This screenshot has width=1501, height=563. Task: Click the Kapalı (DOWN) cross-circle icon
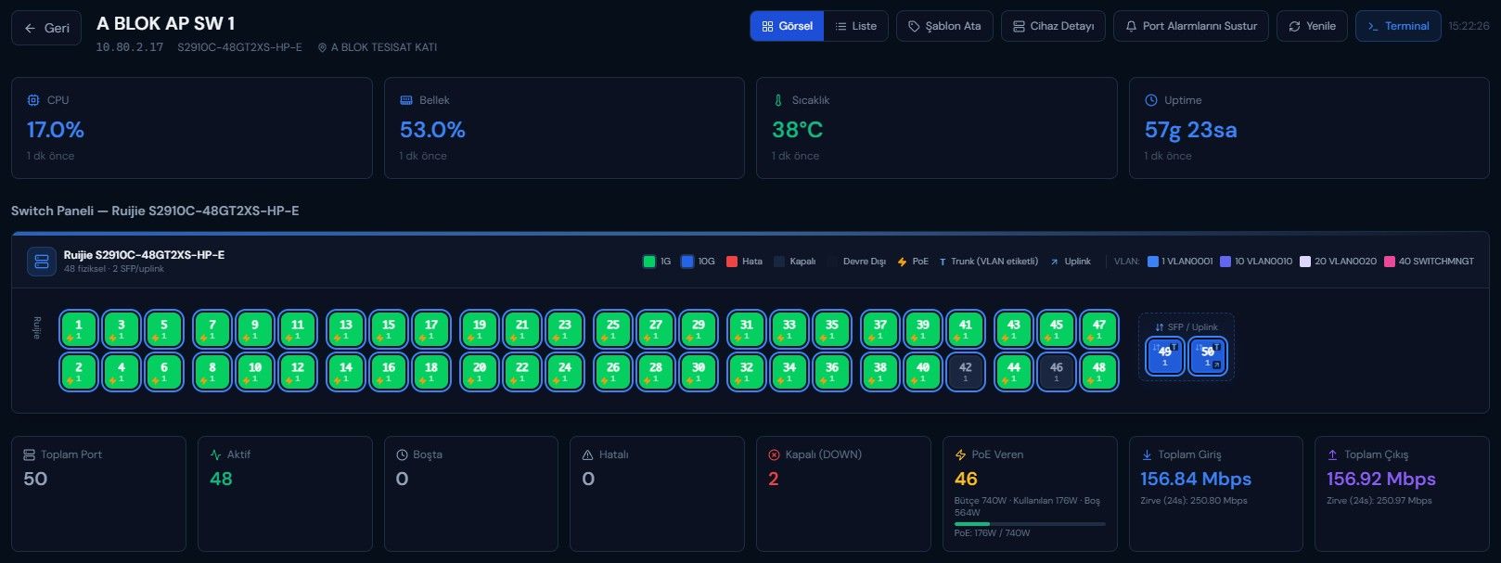pos(775,454)
